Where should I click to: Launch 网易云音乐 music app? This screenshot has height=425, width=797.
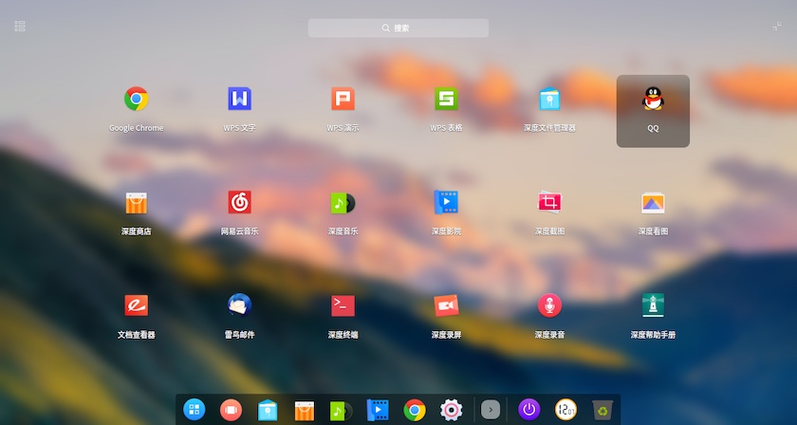[x=239, y=202]
